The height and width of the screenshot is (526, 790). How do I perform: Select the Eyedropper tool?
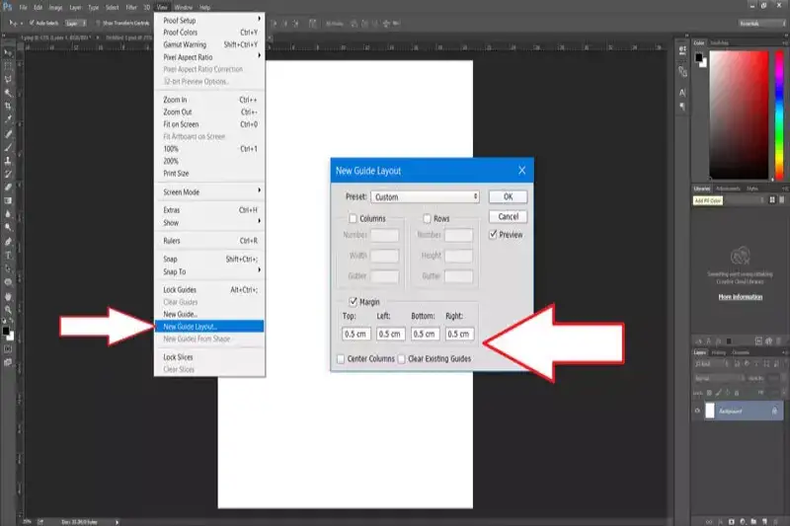pyautogui.click(x=8, y=119)
